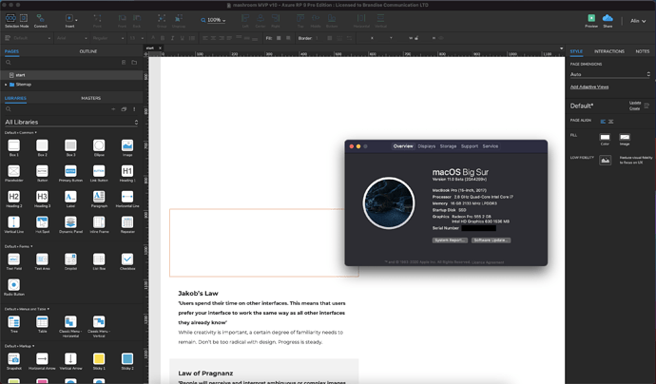Click the Align Center toolbar icon
The height and width of the screenshot is (384, 656).
coord(260,18)
